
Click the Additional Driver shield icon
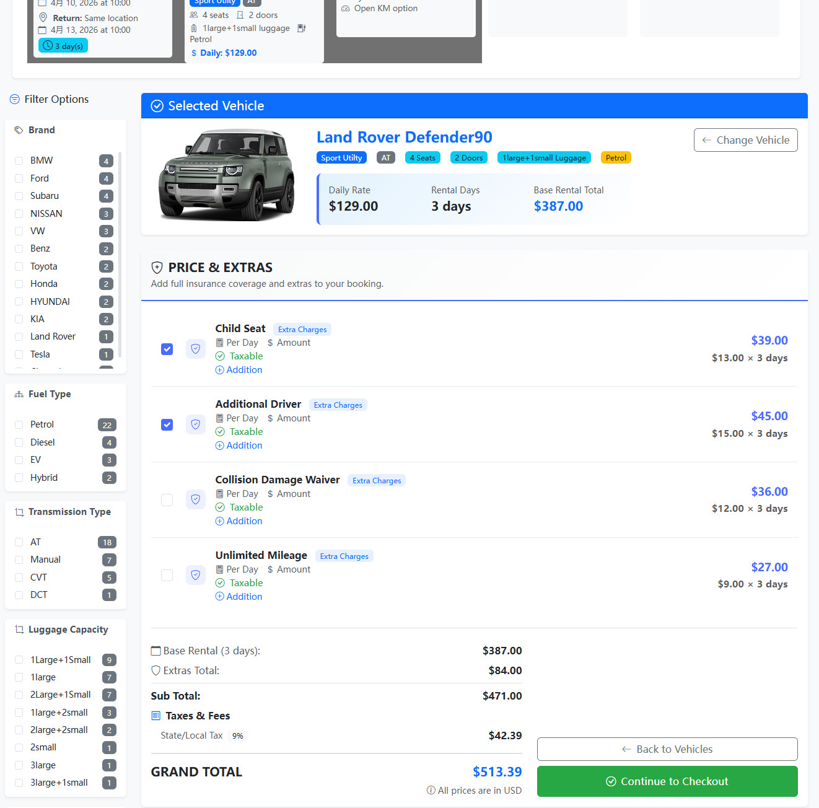coord(196,424)
